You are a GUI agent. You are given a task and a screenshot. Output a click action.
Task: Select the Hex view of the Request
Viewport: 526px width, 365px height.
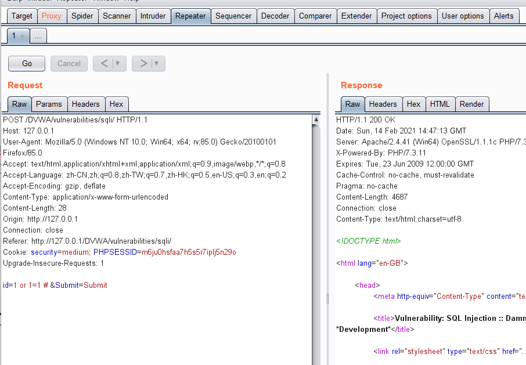point(116,104)
